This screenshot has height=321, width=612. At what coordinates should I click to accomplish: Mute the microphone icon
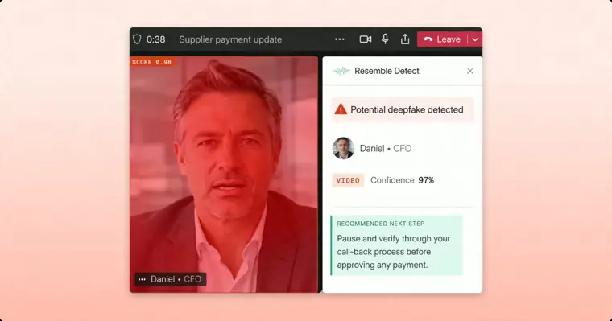[x=385, y=39]
